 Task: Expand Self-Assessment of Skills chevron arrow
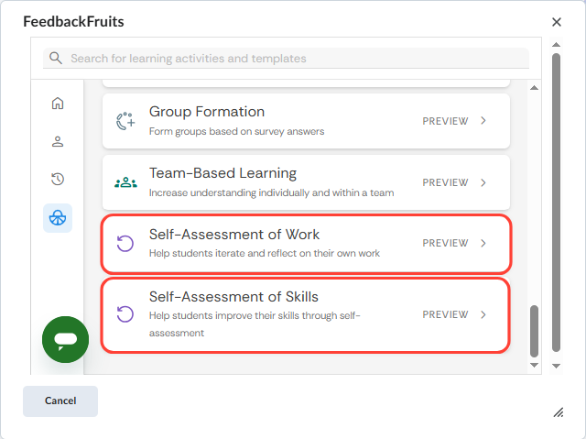(x=483, y=314)
